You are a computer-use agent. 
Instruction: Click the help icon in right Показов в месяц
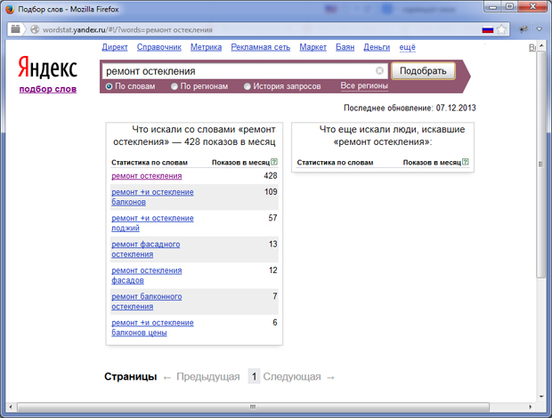[466, 162]
